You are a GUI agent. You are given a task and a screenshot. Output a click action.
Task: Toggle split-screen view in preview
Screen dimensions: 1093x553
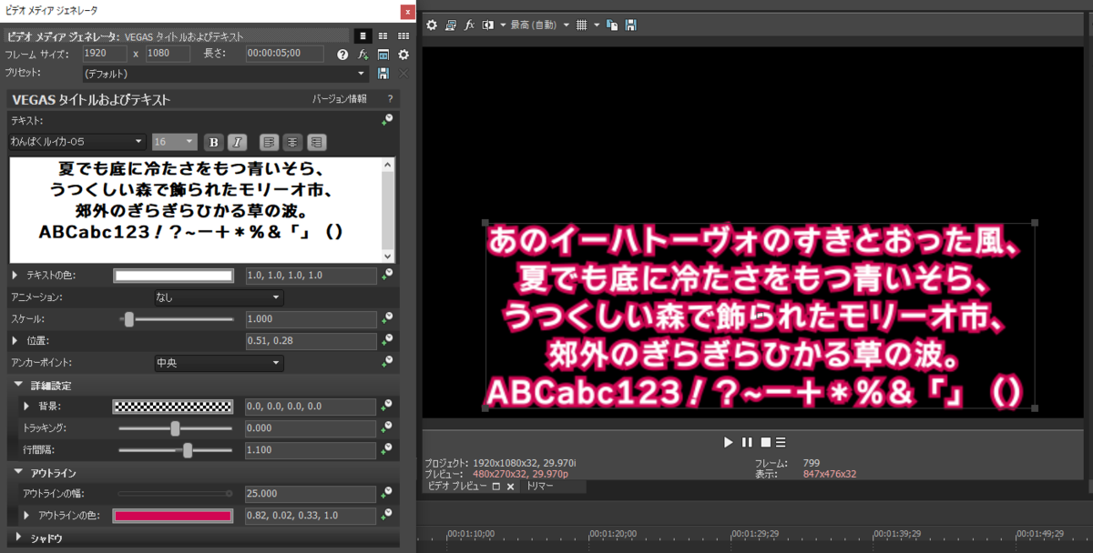pyautogui.click(x=488, y=25)
